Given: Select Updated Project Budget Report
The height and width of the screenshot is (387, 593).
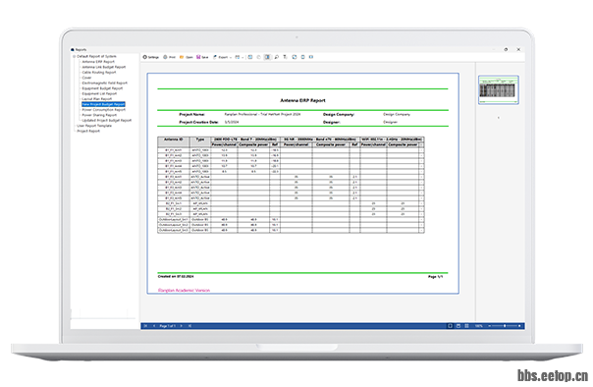Looking at the screenshot, I should point(107,120).
